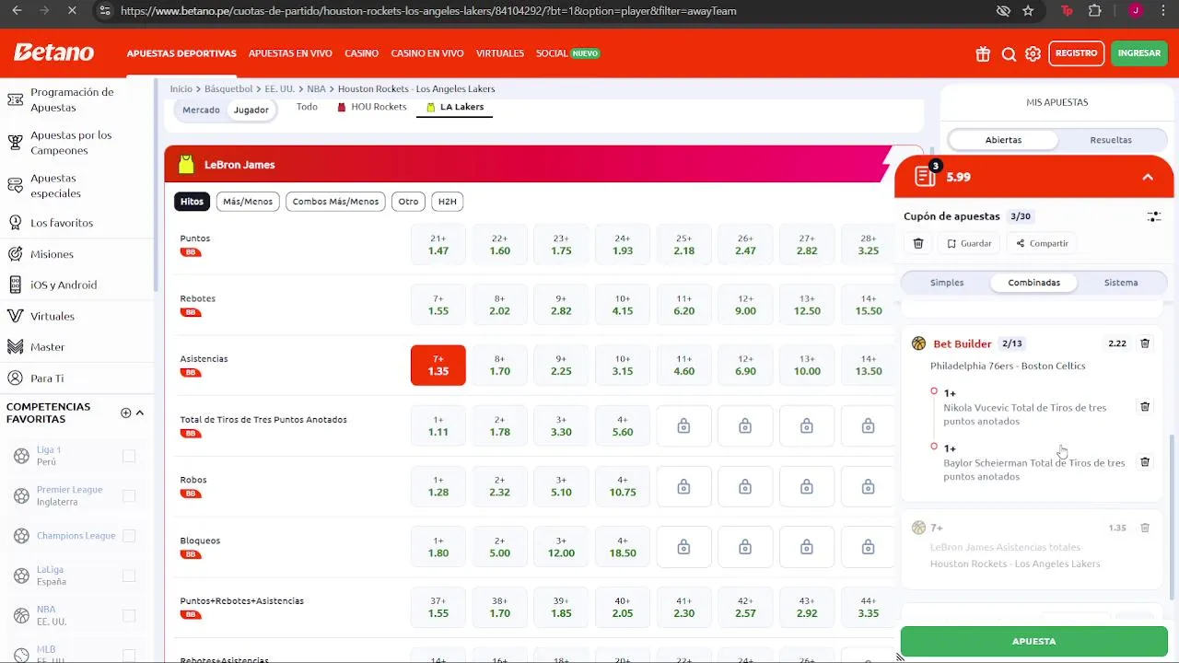Switch to the Mercado view toggle
The height and width of the screenshot is (663, 1179).
201,110
